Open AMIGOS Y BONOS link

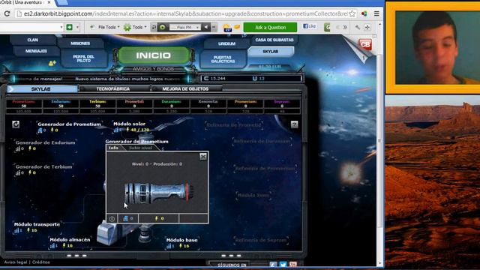tap(153, 69)
